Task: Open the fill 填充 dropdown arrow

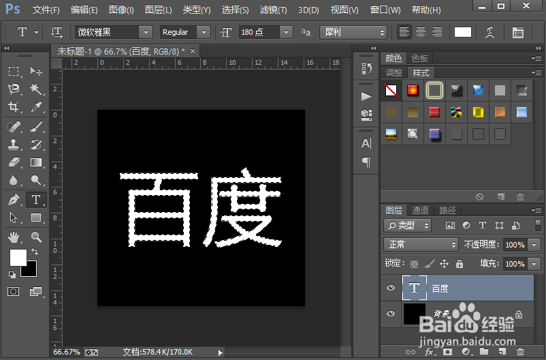Action: [534, 264]
